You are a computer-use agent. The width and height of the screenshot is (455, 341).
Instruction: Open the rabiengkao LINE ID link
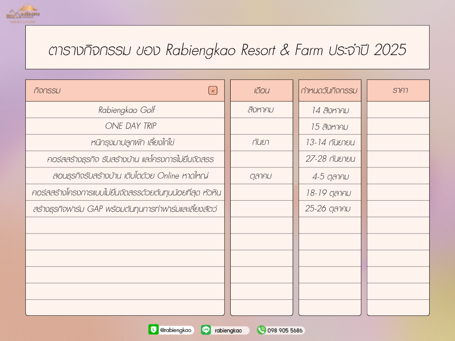coord(228,330)
